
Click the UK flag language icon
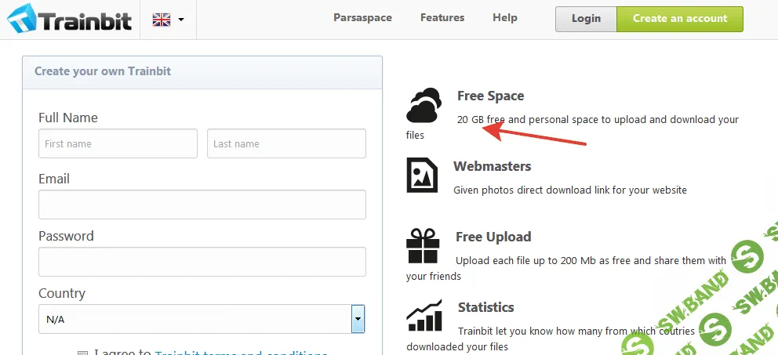pos(161,20)
